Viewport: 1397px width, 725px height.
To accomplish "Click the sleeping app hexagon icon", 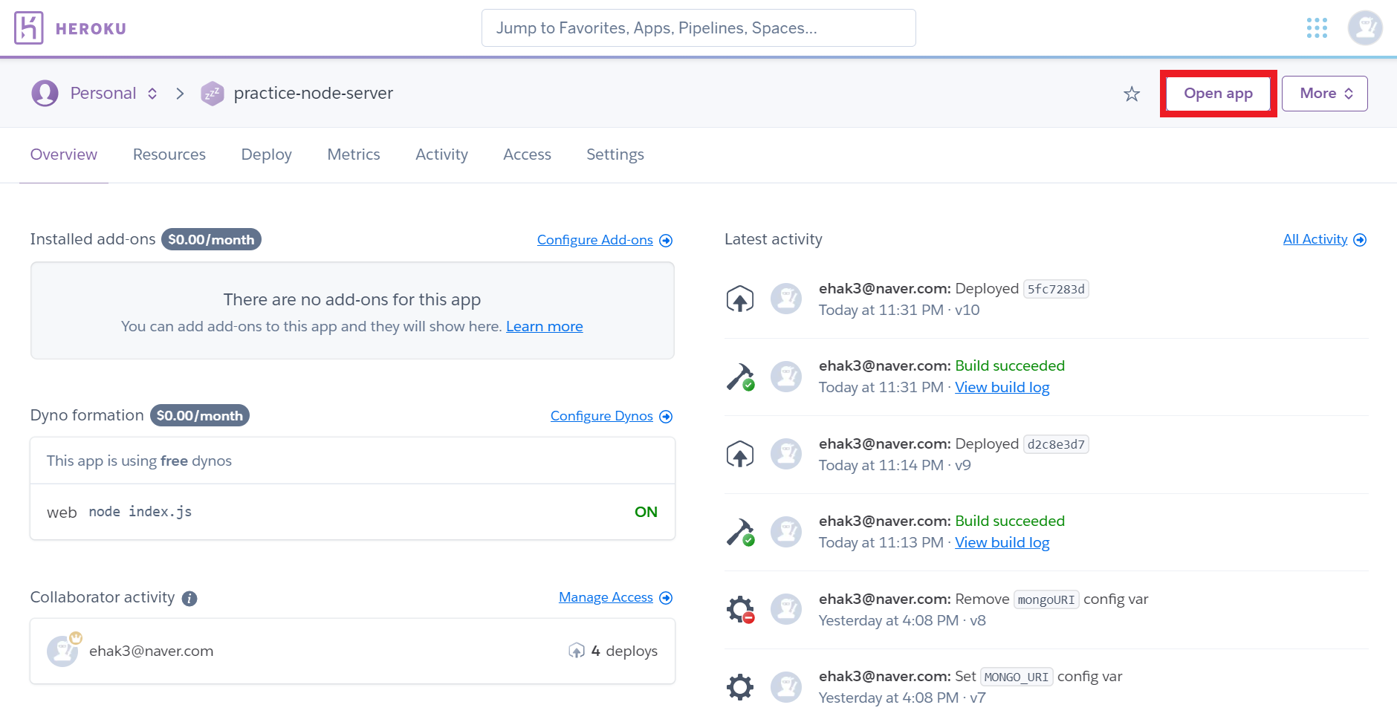I will (x=213, y=94).
